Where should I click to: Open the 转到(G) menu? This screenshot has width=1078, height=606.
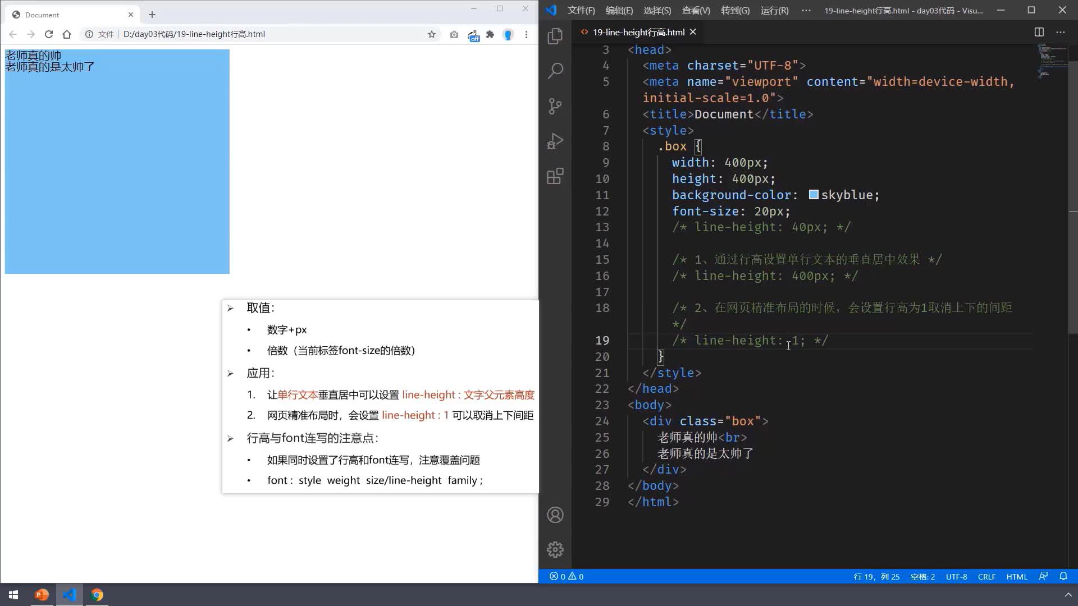click(x=735, y=10)
